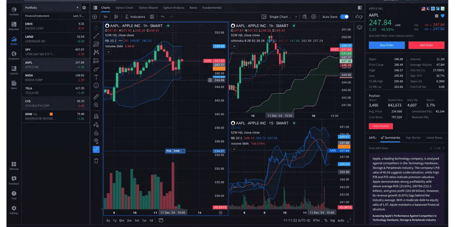Open the Latest News tab

[434, 138]
